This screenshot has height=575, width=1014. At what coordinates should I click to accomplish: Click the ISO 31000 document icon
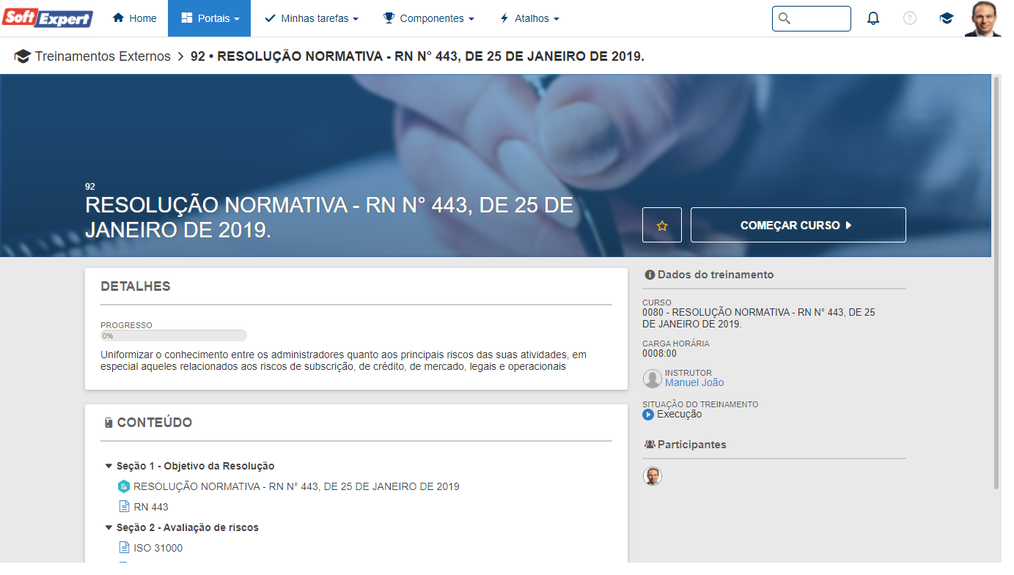(x=124, y=548)
